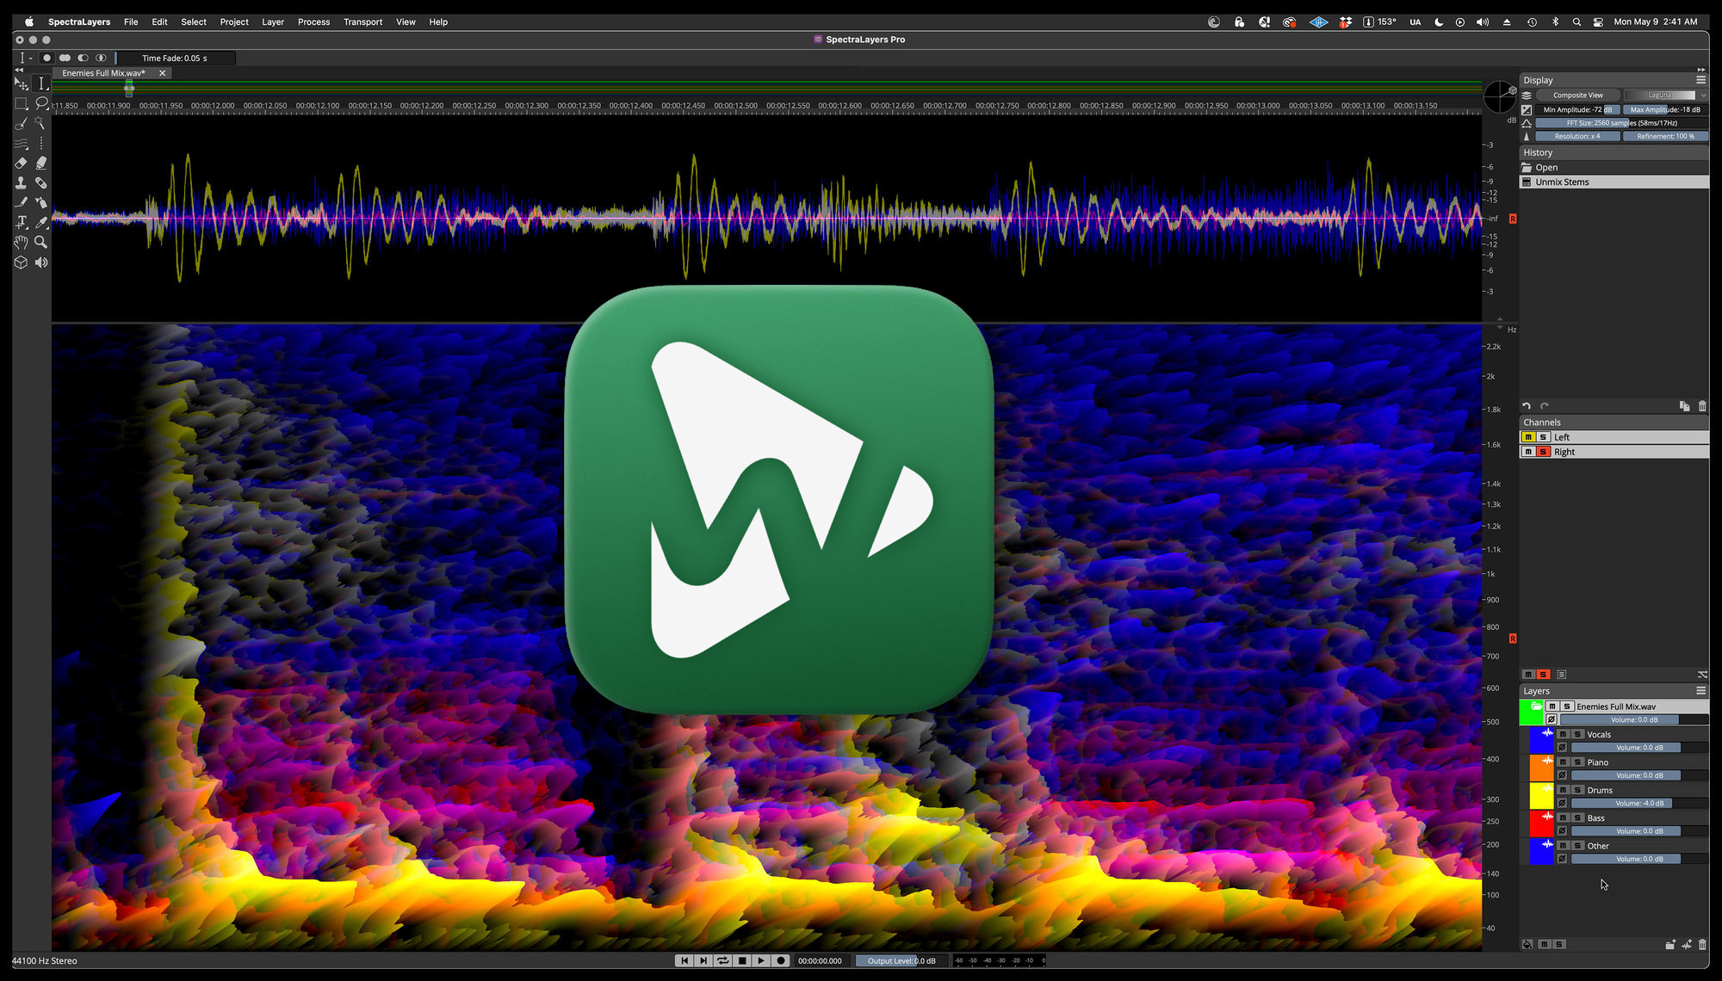The width and height of the screenshot is (1722, 981).
Task: Toggle the 3D cube display tool
Action: (x=21, y=262)
